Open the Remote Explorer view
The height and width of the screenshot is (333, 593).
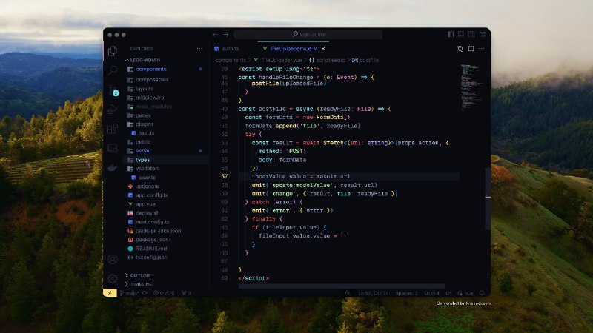113,148
